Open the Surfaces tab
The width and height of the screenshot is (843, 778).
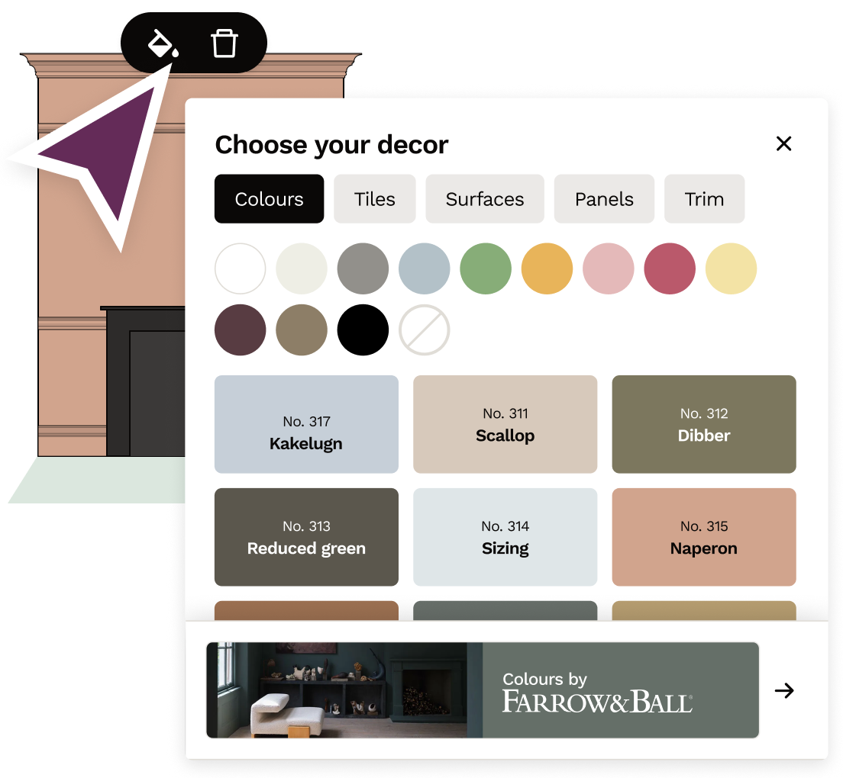point(484,198)
